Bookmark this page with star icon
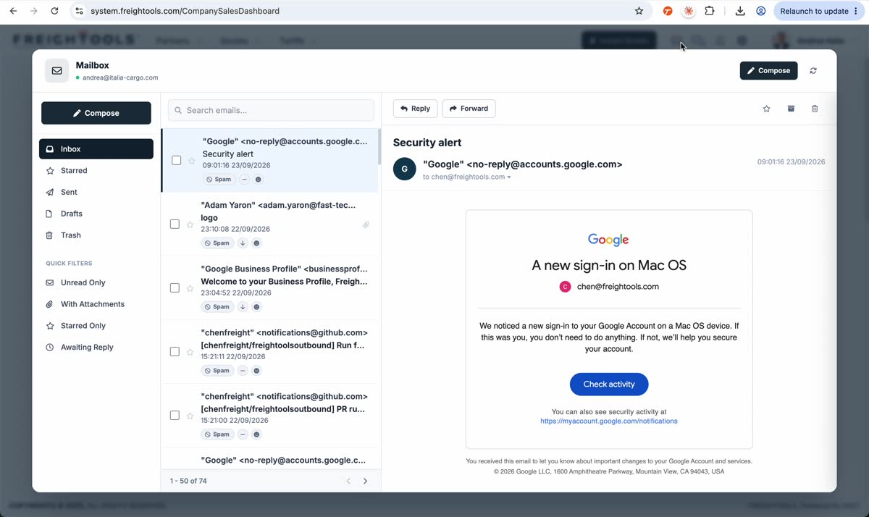 [639, 11]
